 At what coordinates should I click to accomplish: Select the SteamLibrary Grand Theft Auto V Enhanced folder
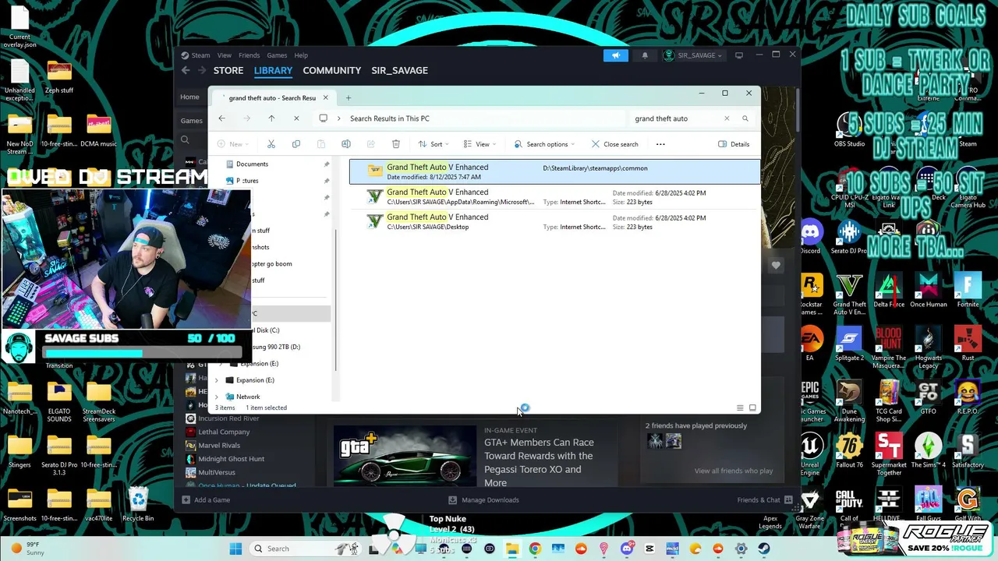point(554,172)
